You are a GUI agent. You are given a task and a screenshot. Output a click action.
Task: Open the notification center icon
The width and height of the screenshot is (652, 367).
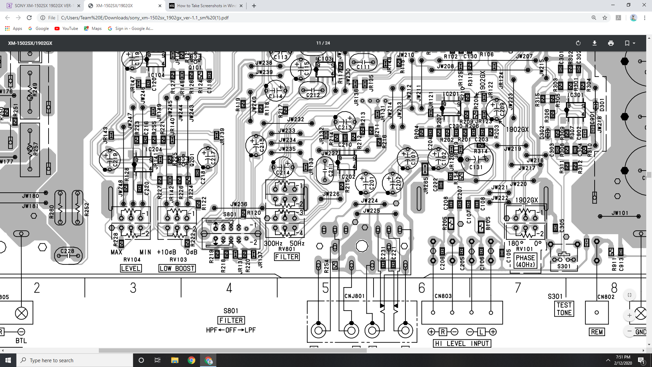641,360
